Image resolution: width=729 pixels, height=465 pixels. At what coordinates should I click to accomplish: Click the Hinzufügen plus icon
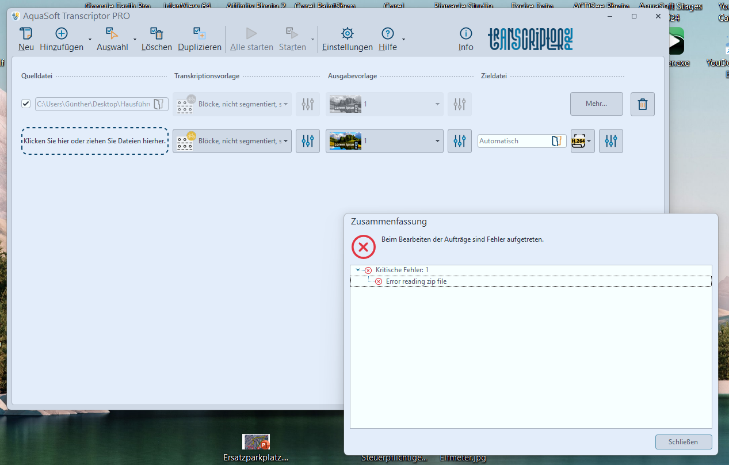tap(61, 34)
